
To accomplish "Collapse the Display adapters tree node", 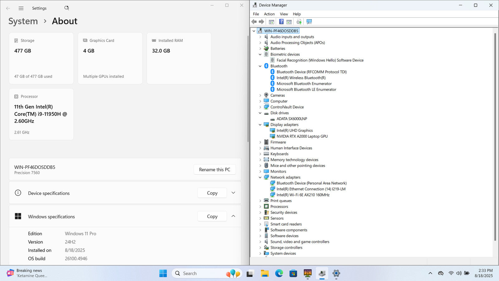I will click(x=260, y=125).
